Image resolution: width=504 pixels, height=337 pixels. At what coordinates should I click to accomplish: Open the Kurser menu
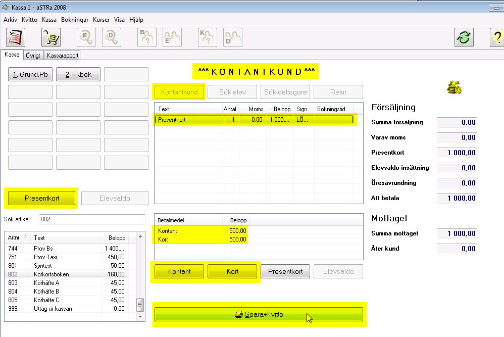[101, 20]
